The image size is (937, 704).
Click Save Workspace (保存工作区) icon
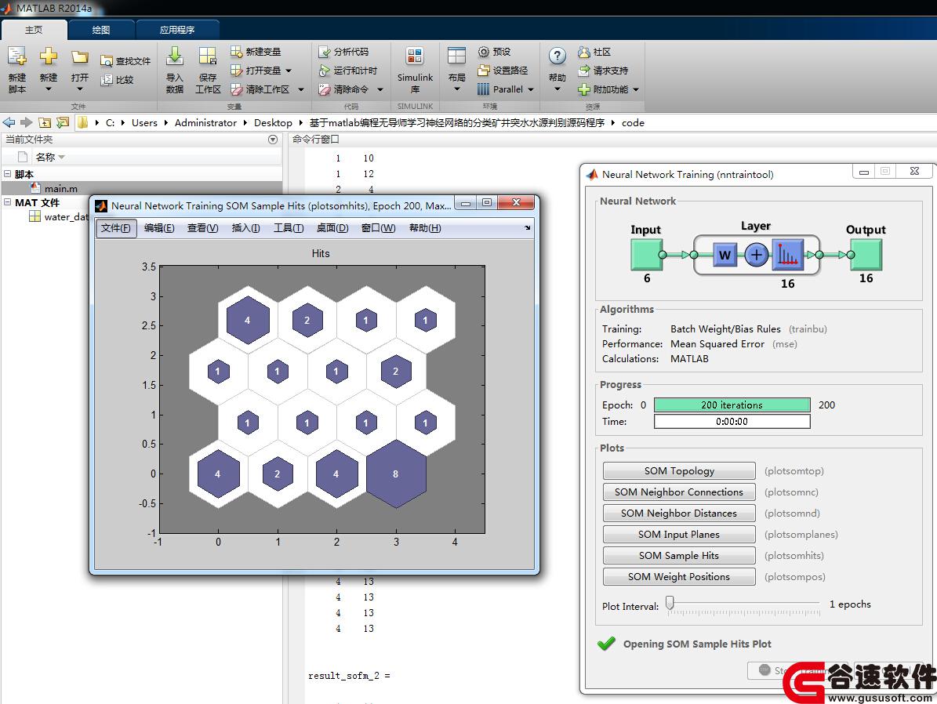click(x=207, y=56)
